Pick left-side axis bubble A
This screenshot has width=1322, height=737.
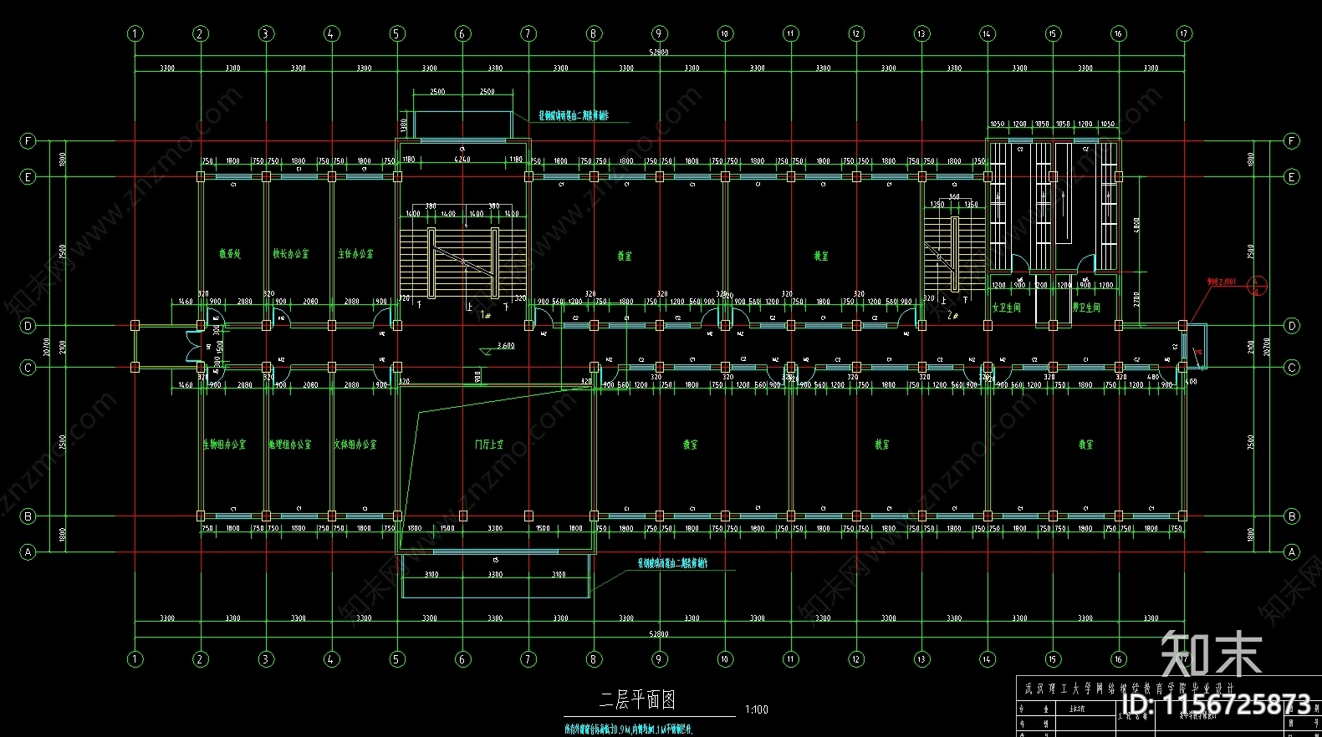pyautogui.click(x=28, y=551)
